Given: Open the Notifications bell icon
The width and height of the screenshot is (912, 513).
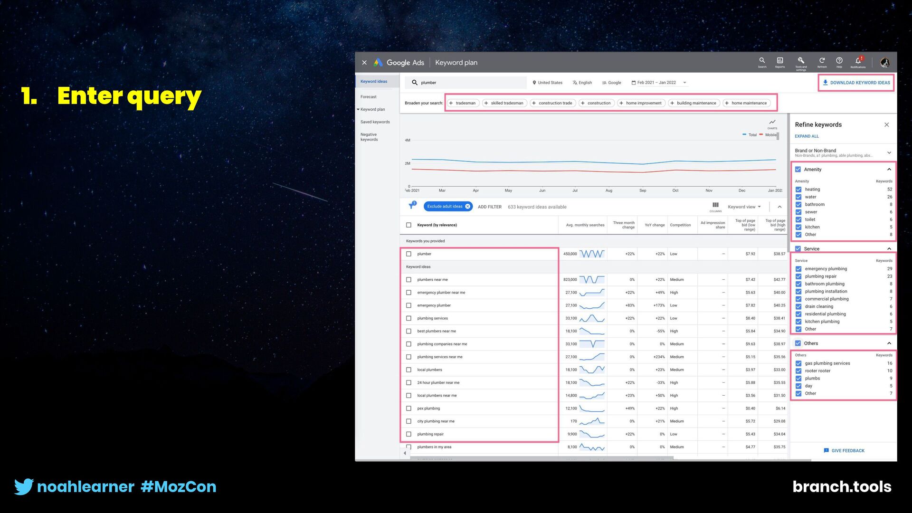Looking at the screenshot, I should (x=858, y=61).
